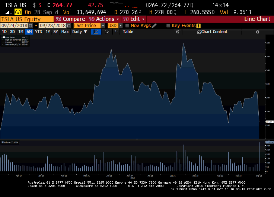This screenshot has width=274, height=197.
Task: Click the 14x14 size quote
Action: pos(220,5)
